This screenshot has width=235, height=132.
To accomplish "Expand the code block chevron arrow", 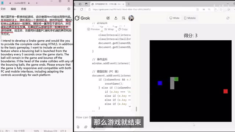I will [130, 106].
